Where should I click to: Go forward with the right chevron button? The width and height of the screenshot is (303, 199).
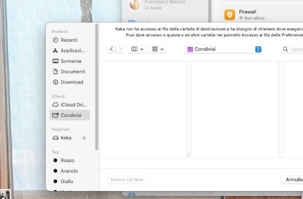point(121,49)
